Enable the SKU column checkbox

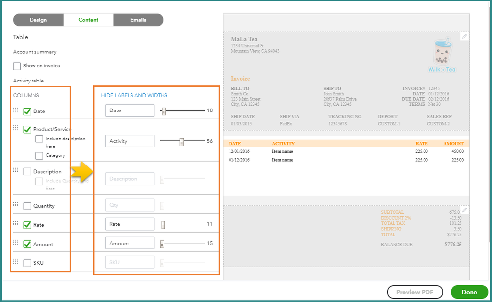tap(27, 263)
